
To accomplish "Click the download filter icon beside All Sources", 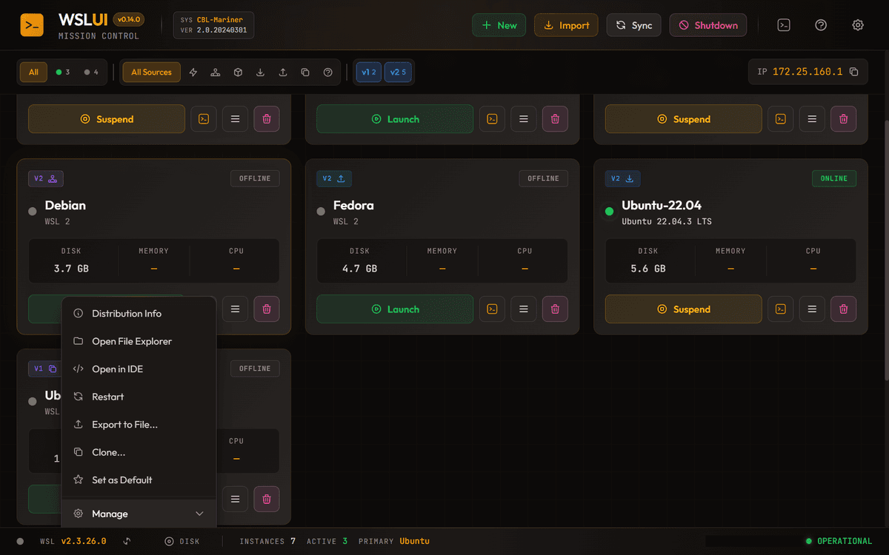I will (260, 72).
